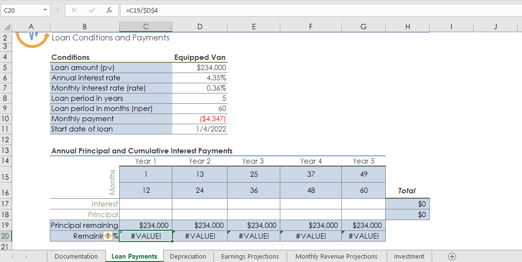Open the Earnings Projections sheet tab
522x262 pixels.
pyautogui.click(x=250, y=256)
